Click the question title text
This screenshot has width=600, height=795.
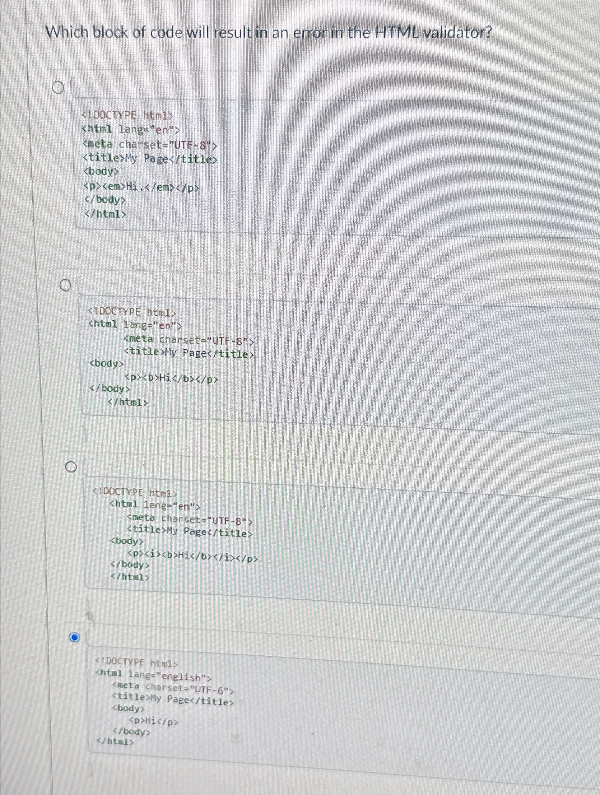pos(270,33)
